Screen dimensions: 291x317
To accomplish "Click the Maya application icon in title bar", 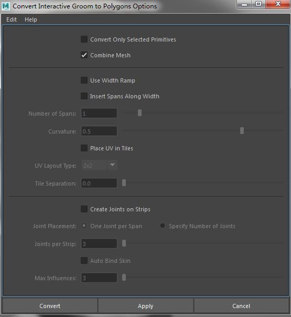I will point(6,6).
